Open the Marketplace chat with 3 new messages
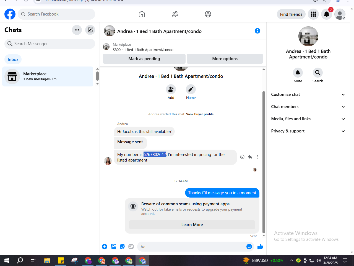The image size is (354, 266). point(48,76)
